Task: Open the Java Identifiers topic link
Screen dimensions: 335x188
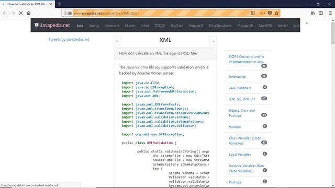Action: tap(240, 88)
